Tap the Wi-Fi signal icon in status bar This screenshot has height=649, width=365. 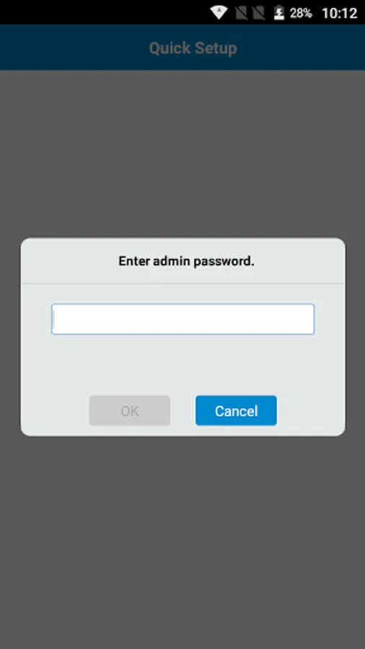219,13
